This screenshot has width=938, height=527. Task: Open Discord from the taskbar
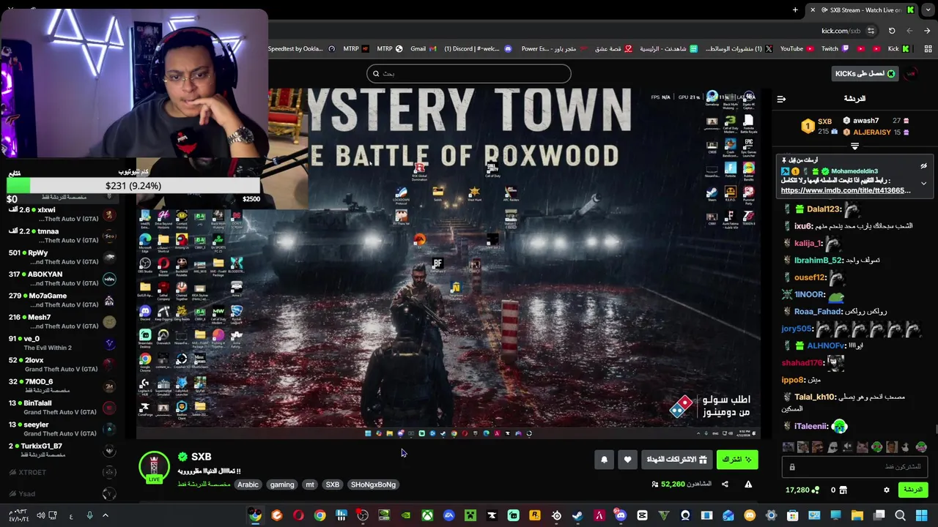point(621,515)
